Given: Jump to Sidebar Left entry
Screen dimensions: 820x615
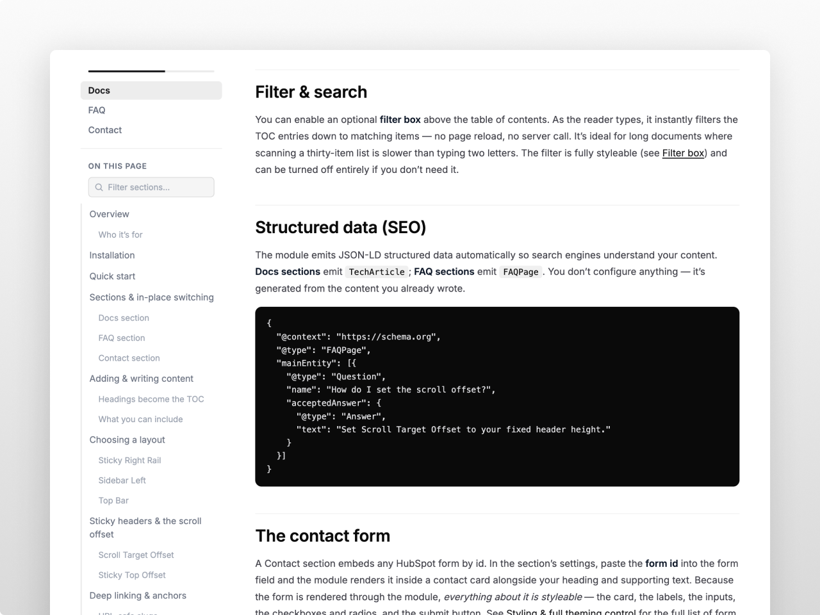Looking at the screenshot, I should tap(122, 480).
